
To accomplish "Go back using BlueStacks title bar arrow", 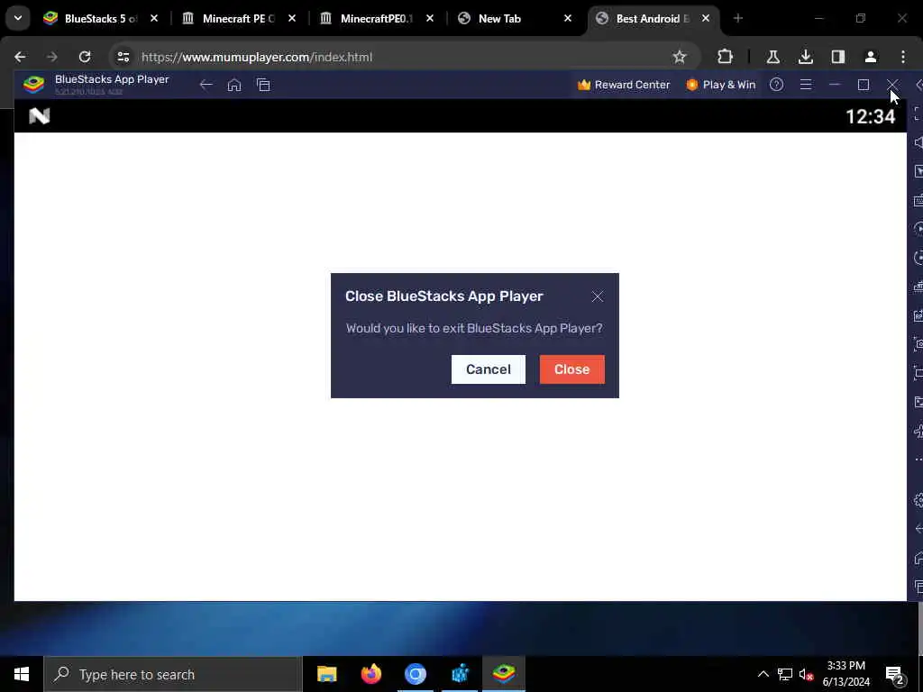I will (206, 85).
